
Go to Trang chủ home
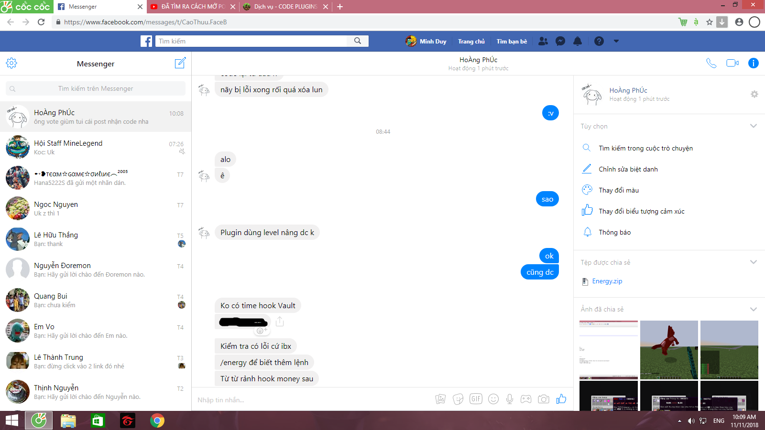tap(471, 41)
